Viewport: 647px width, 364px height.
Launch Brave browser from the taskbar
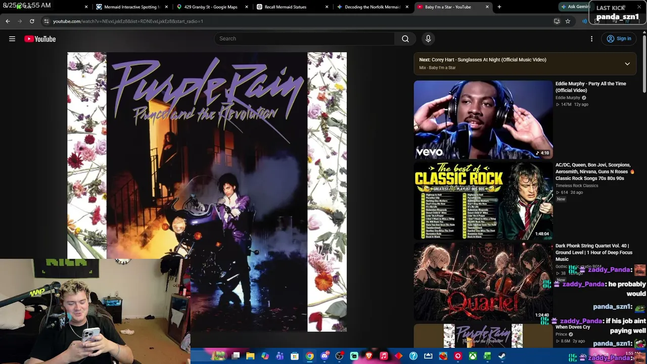[369, 356]
